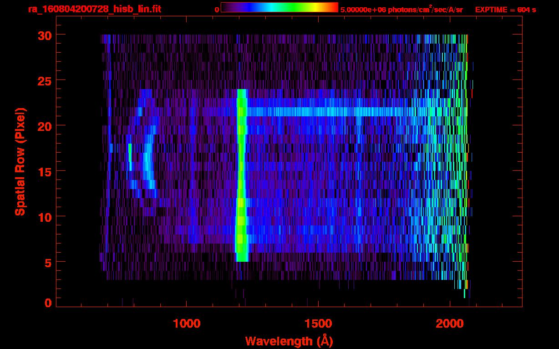This screenshot has width=559, height=349.
Task: Click the cyan horizontal streak at row 21
Action: coord(332,112)
